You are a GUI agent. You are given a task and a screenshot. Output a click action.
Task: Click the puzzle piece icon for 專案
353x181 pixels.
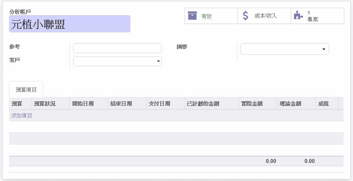298,16
